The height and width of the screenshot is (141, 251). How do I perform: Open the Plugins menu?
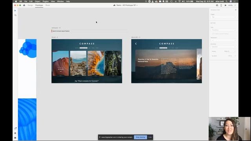[45, 1]
